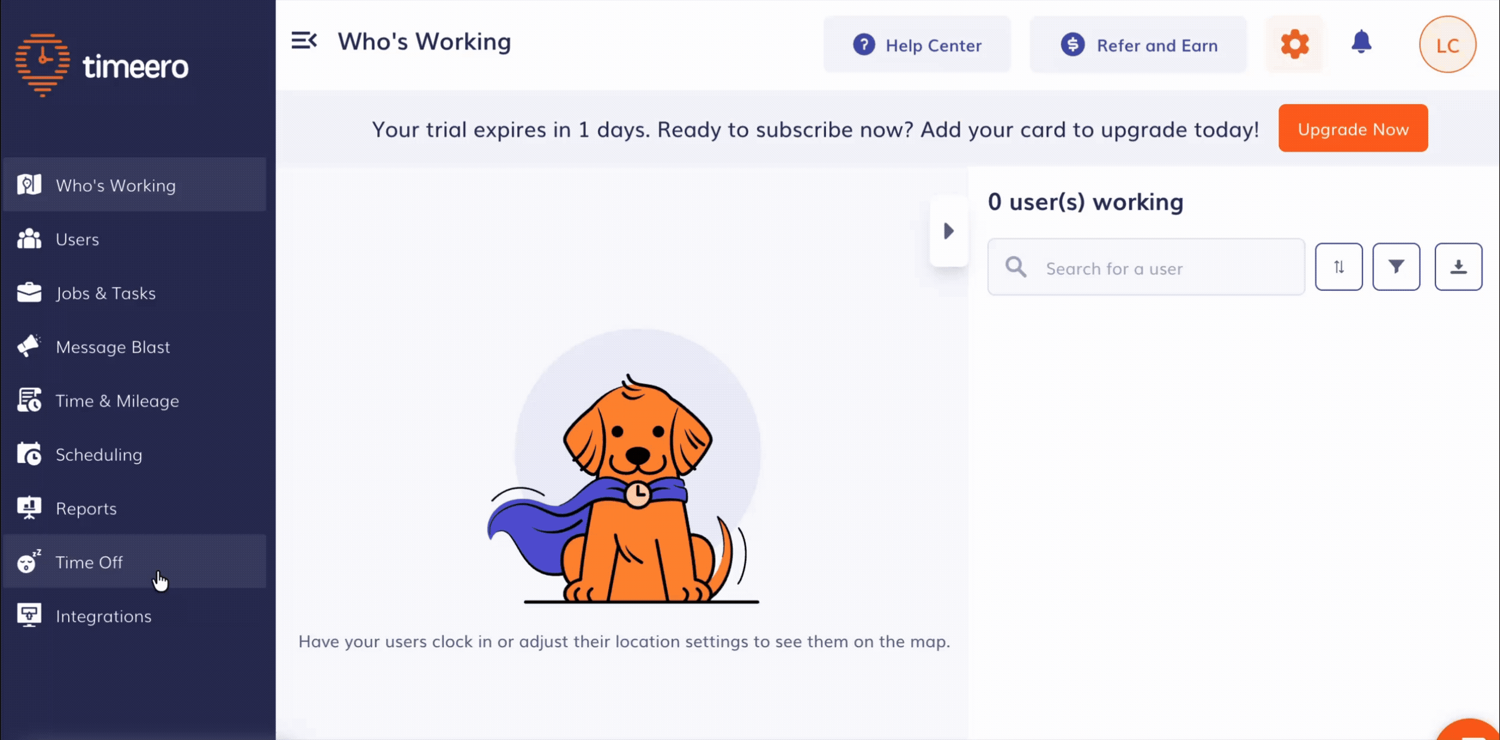The width and height of the screenshot is (1500, 740).
Task: Collapse the sidebar navigation menu
Action: coord(304,41)
